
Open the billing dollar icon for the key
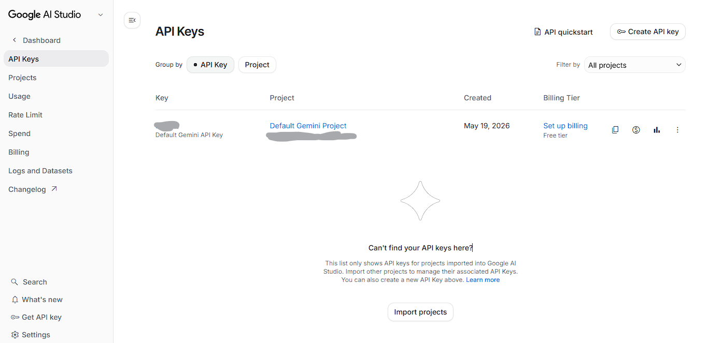click(636, 130)
